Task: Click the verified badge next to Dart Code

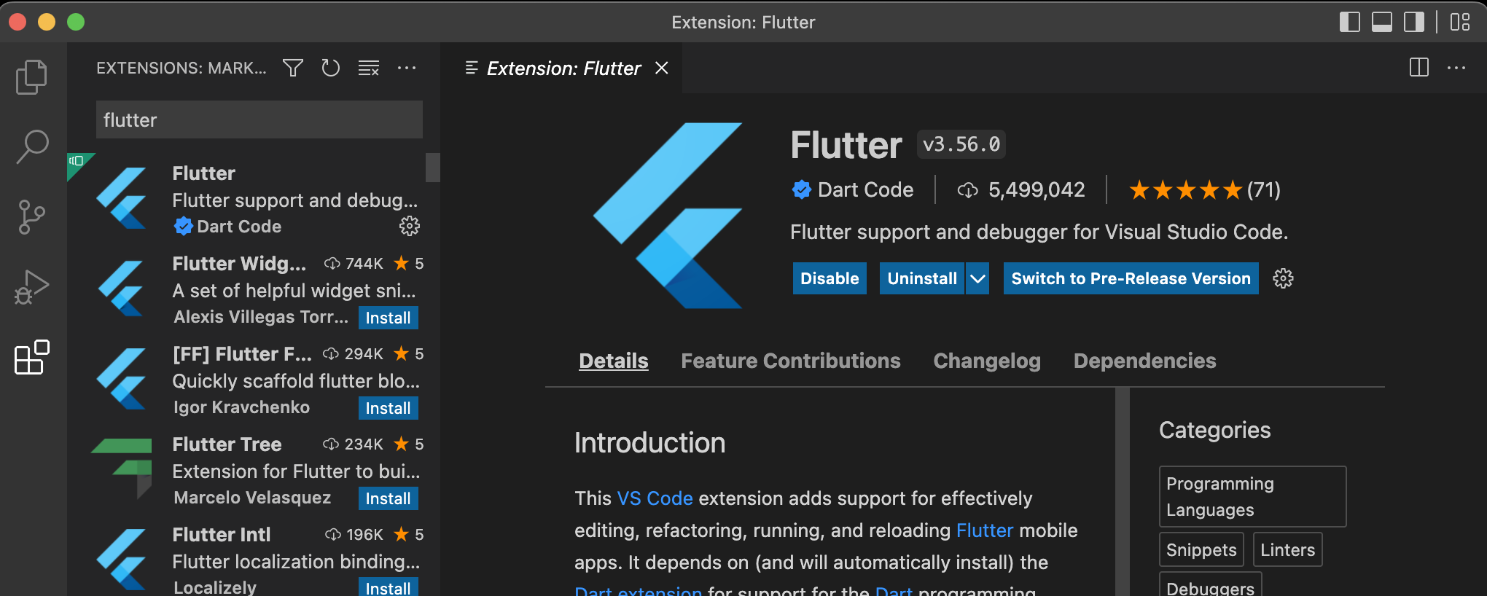Action: click(x=801, y=190)
